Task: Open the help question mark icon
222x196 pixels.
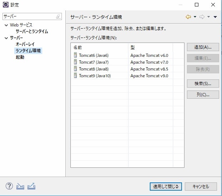Action: tap(9, 186)
